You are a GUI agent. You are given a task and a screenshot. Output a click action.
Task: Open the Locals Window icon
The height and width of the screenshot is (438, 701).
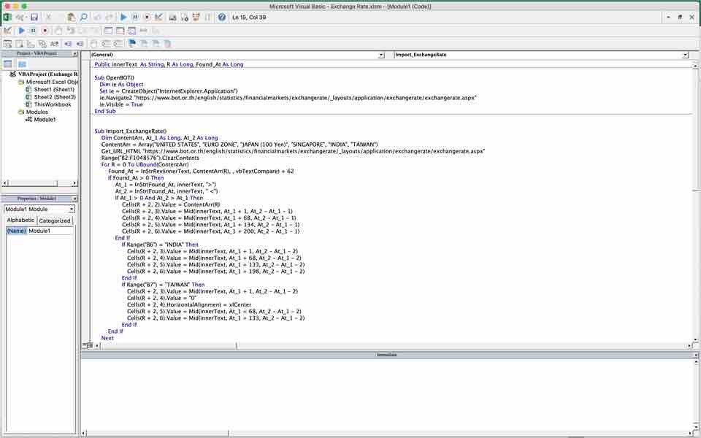pos(108,31)
